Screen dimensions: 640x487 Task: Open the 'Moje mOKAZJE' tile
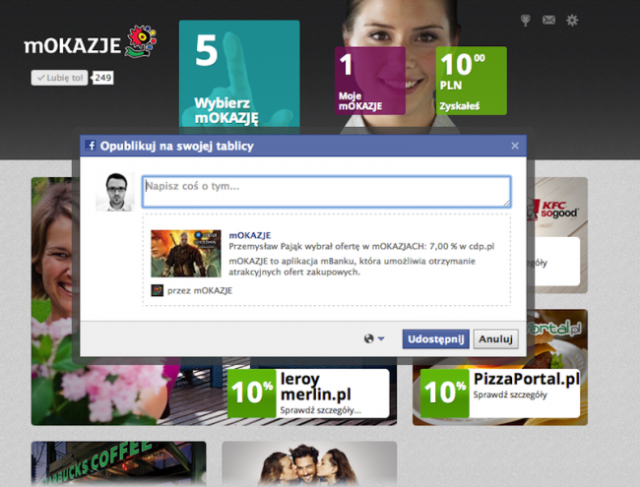tap(370, 81)
